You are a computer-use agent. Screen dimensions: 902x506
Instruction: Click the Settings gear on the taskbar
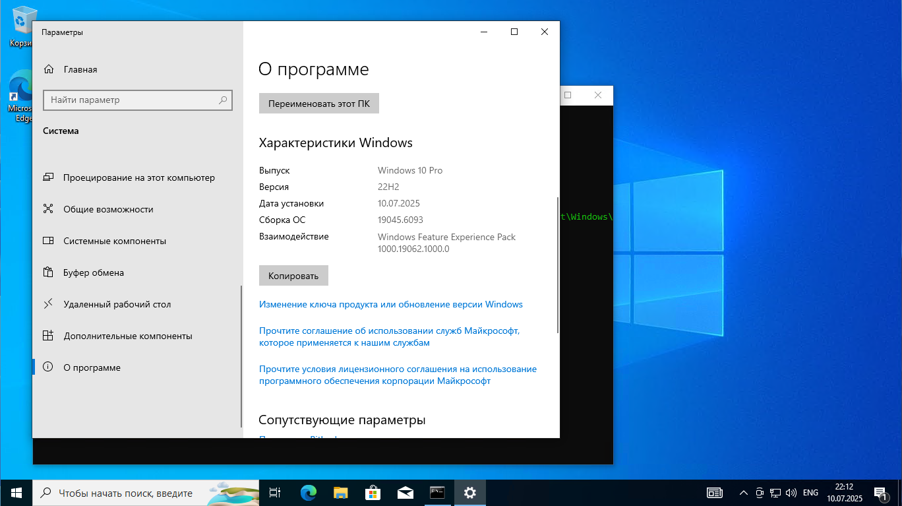pyautogui.click(x=469, y=493)
